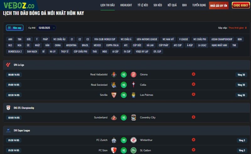Filter by the COPPA ITALIA tag
This screenshot has height=154, width=251.
[112, 45]
